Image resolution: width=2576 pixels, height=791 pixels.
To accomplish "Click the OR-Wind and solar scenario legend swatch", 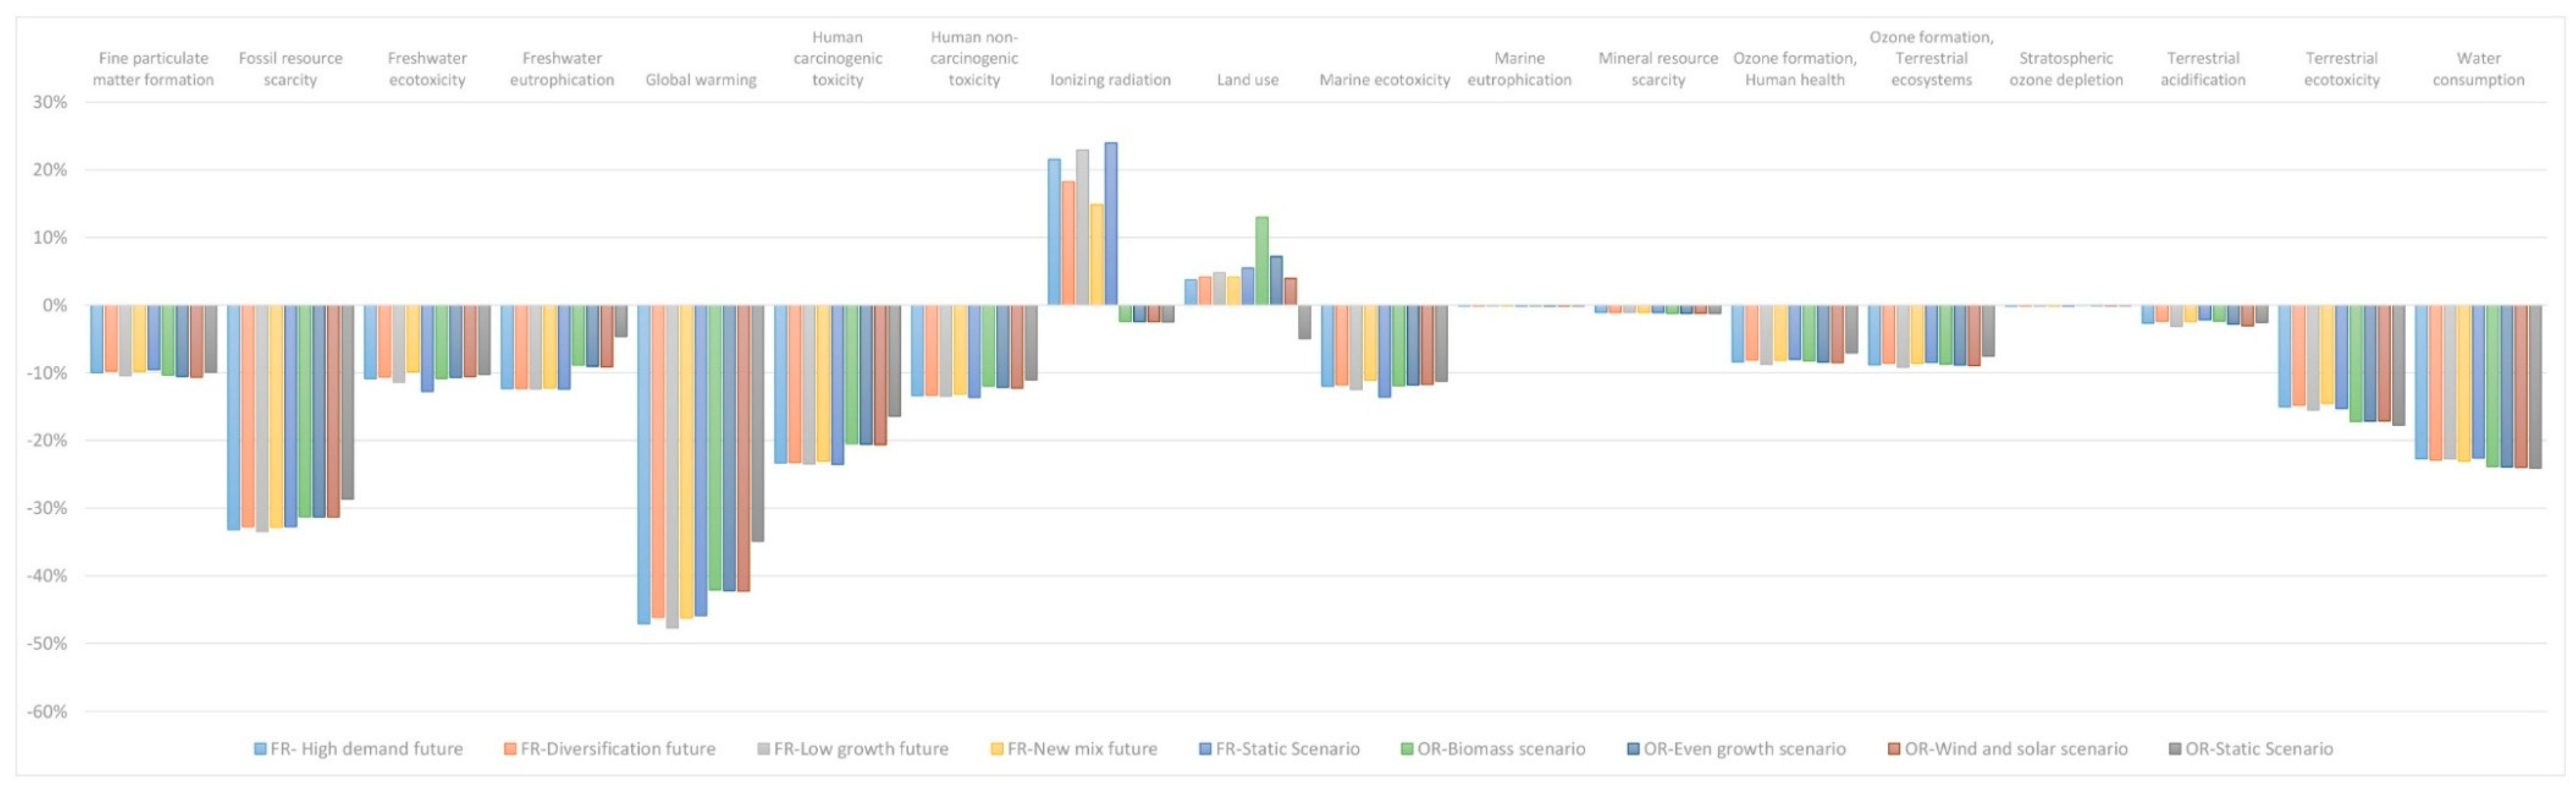I will pyautogui.click(x=1894, y=749).
